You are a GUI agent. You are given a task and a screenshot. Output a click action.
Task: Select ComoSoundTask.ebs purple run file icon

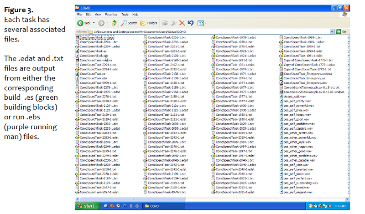(77, 78)
